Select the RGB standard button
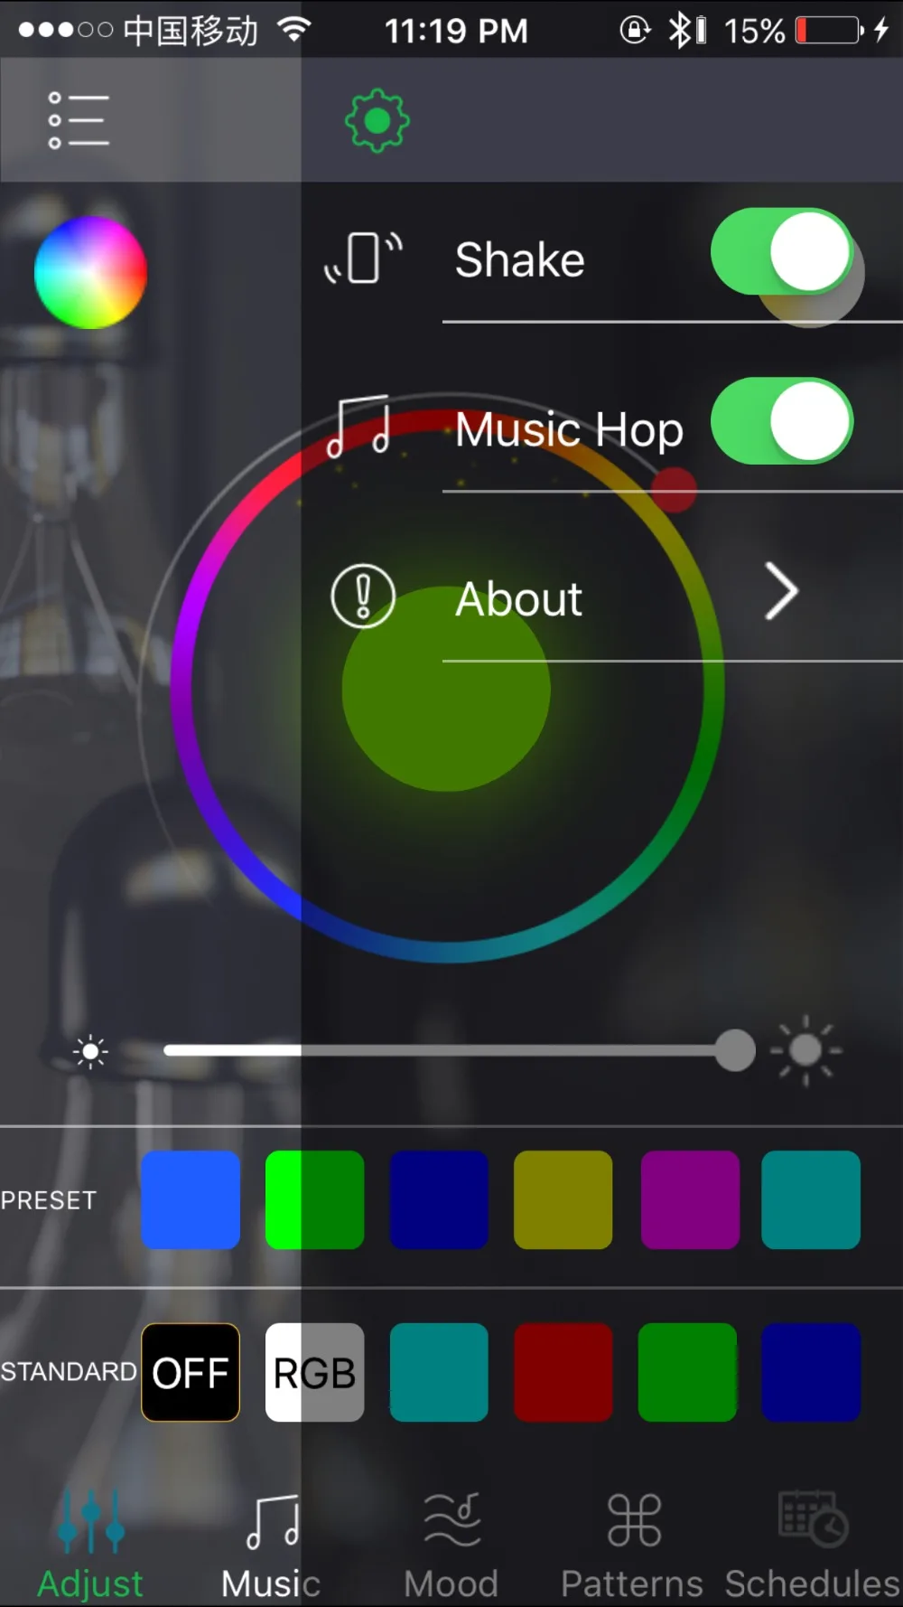This screenshot has height=1607, width=903. (314, 1372)
